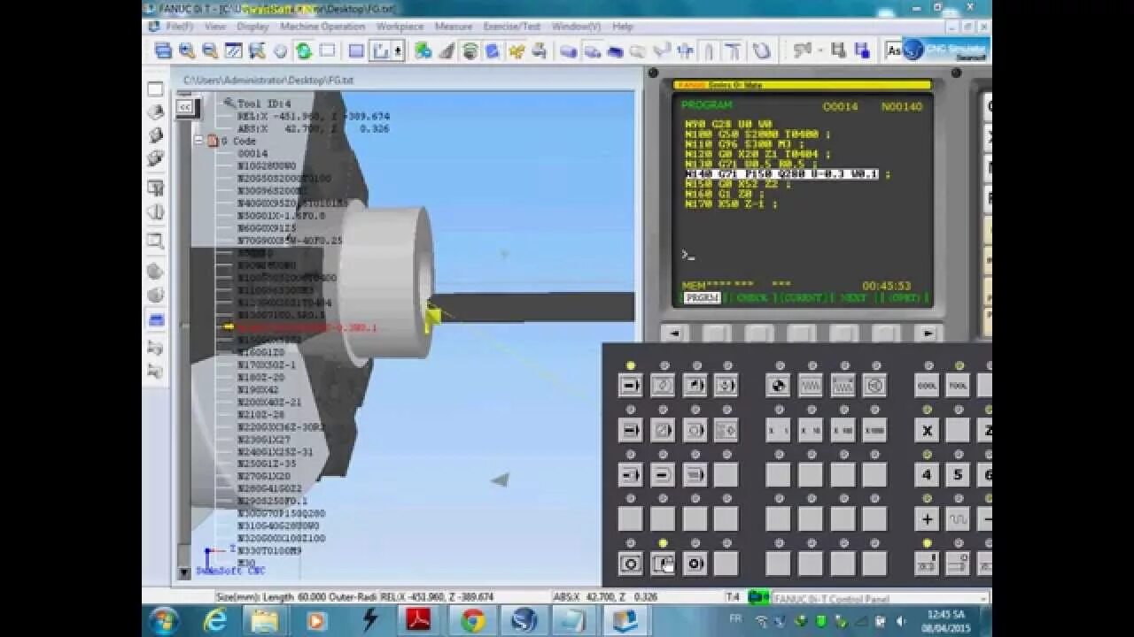The image size is (1134, 637).
Task: Click the zoom-out magnifier toolbar icon
Action: click(210, 51)
